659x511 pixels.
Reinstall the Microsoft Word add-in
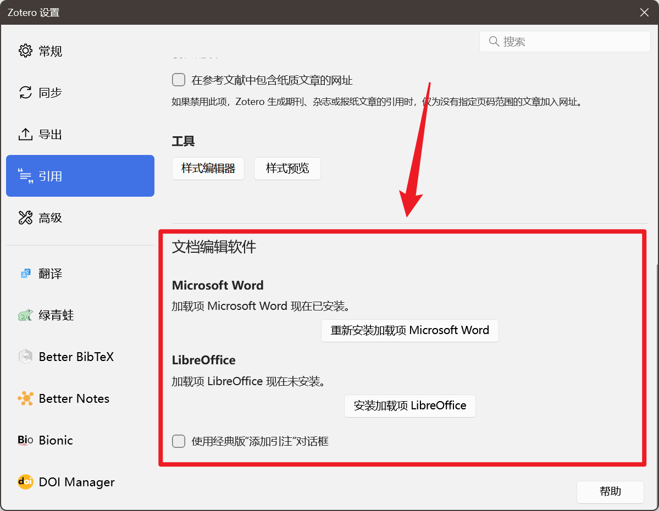[x=409, y=331]
